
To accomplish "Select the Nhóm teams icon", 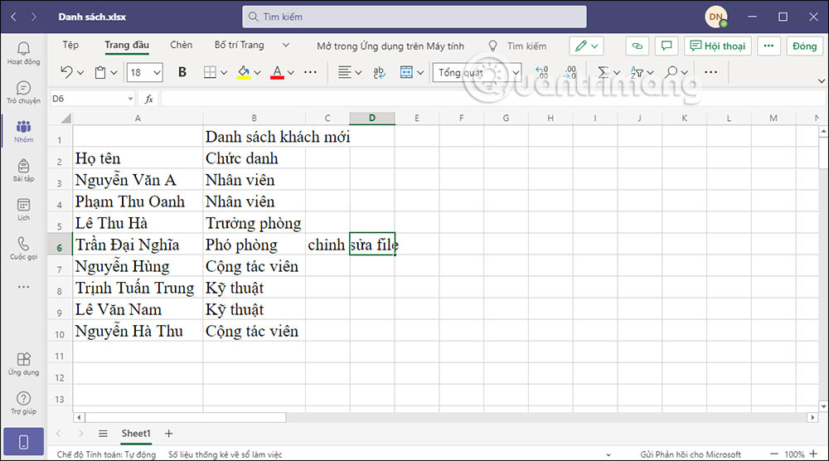I will click(x=23, y=132).
